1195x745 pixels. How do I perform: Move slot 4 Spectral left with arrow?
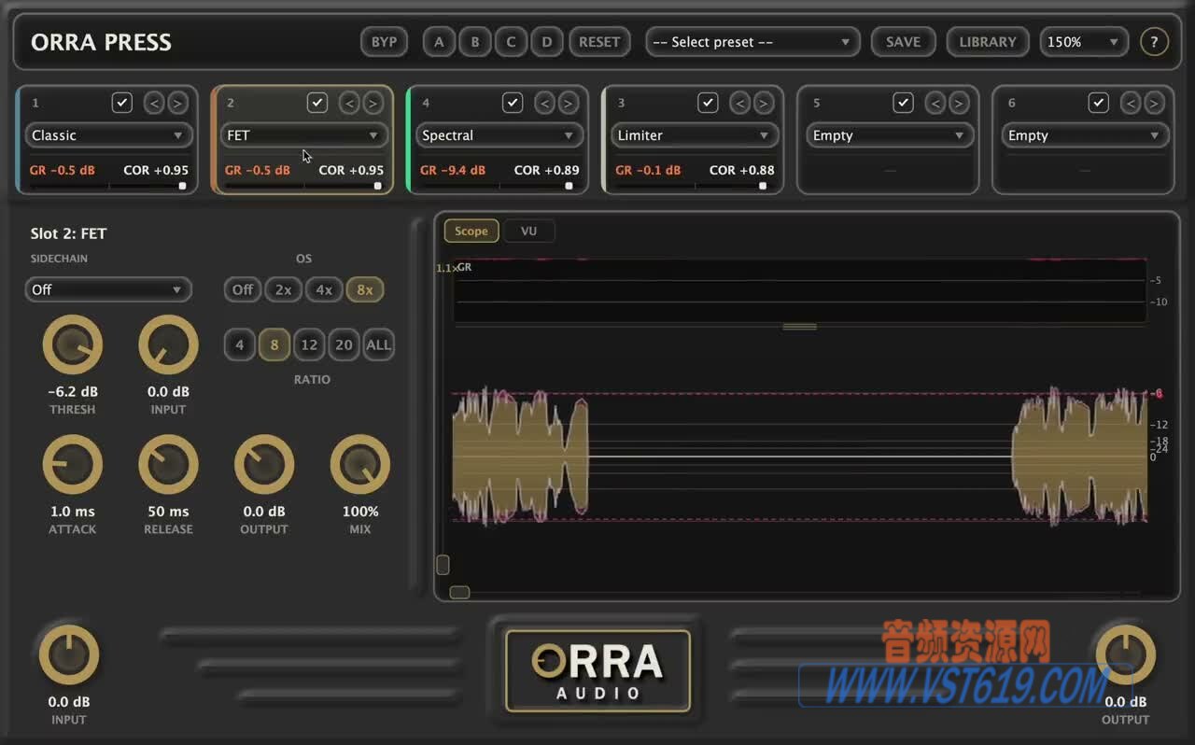pos(545,103)
